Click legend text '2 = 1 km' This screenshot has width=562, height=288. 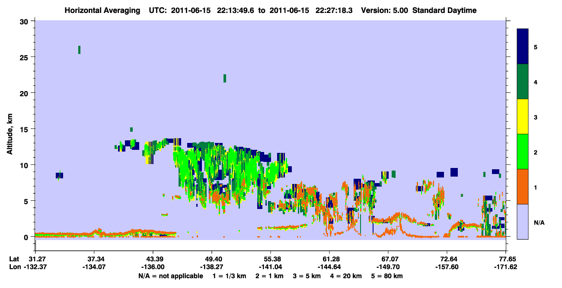[269, 276]
